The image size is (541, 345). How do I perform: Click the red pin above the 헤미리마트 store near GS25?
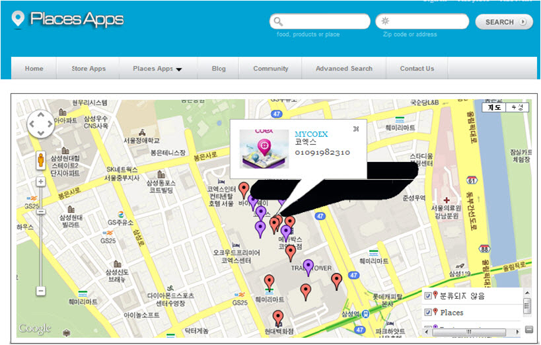(269, 283)
